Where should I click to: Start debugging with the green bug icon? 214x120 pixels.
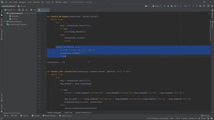point(168,6)
